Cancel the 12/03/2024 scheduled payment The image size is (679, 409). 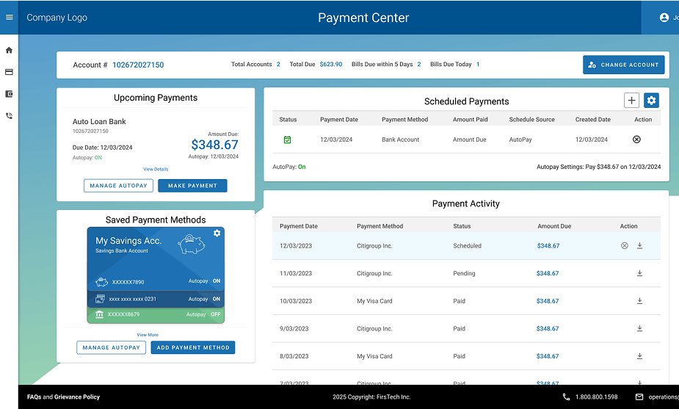coord(636,140)
